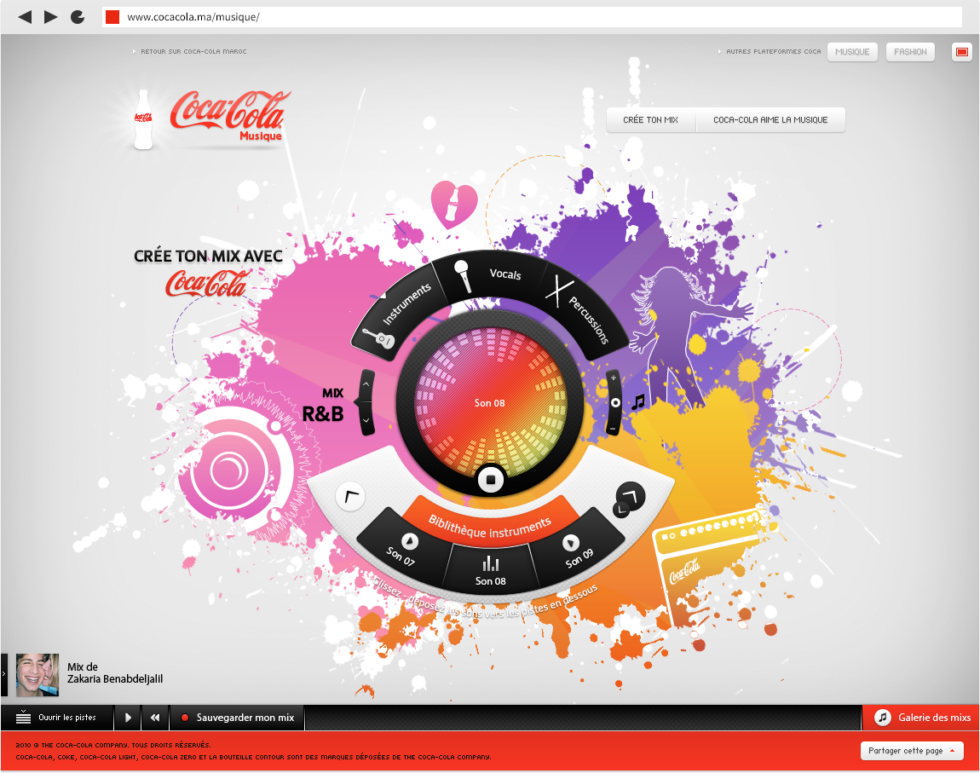This screenshot has width=980, height=773.
Task: Open the tracks panel via Ouvrir les pistes
Action: [57, 718]
